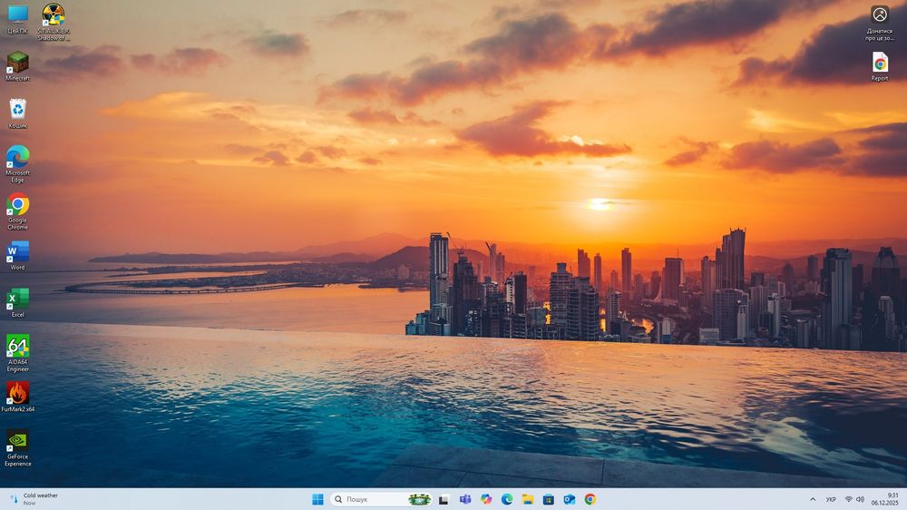Screen dimensions: 907x510
Task: Select the Google Chrome desktop shortcut
Action: (17, 211)
